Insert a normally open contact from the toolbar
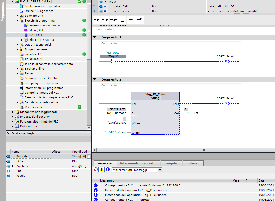The width and height of the screenshot is (275, 201). 96,20
